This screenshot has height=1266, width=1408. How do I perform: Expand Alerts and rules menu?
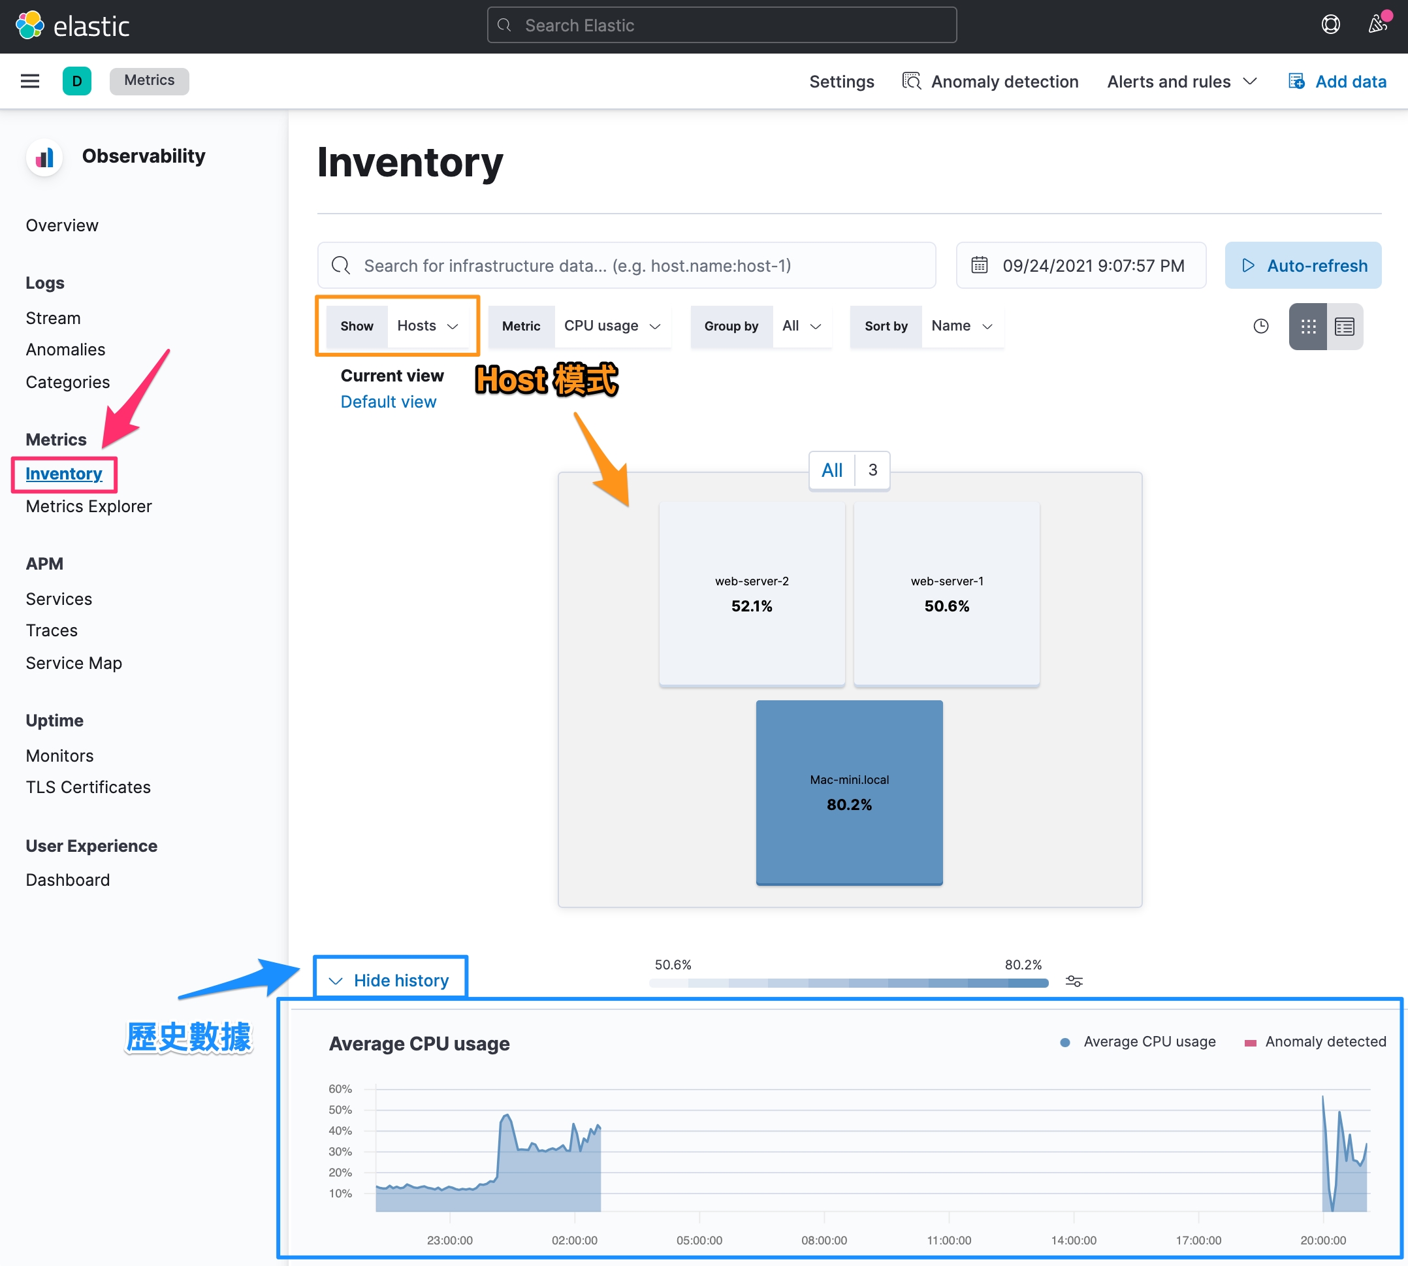tap(1182, 82)
